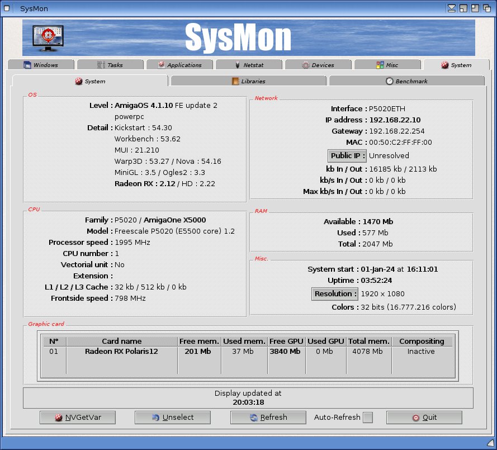Screen dimensions: 497x450
Task: Click the Total mem. column header
Action: click(x=368, y=341)
